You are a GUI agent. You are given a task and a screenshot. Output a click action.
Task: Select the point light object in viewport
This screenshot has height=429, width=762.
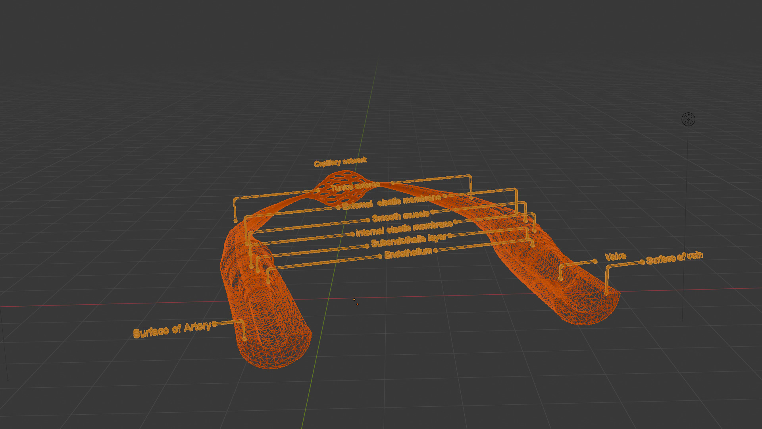point(688,119)
